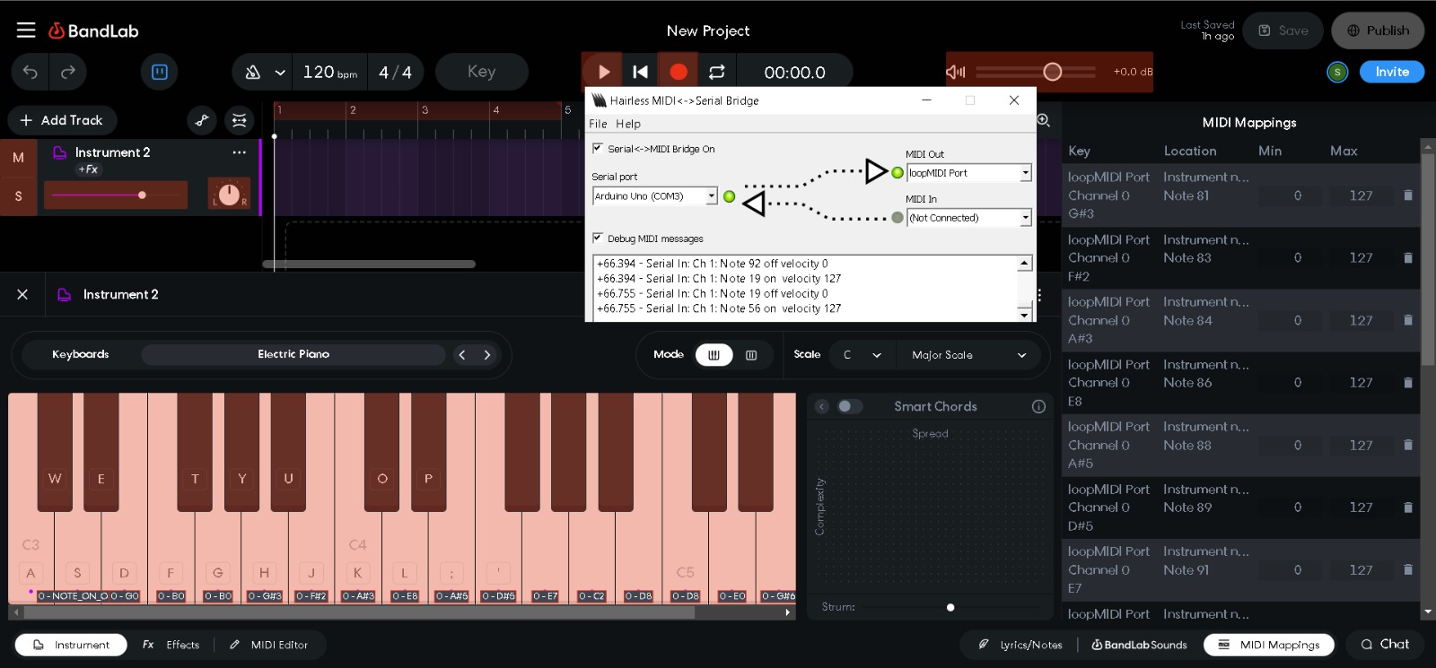Select the pad grid mode icon
Image resolution: width=1436 pixels, height=668 pixels.
coord(751,355)
